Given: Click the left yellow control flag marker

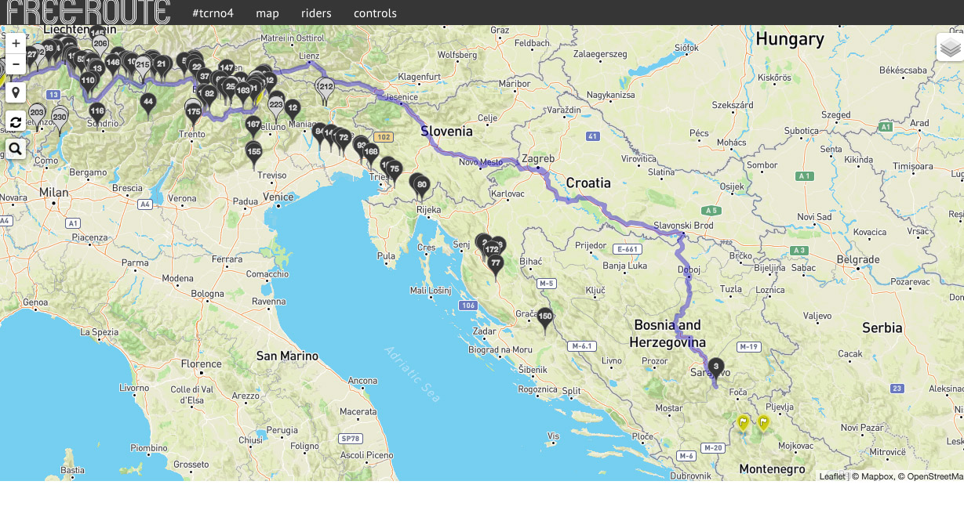Looking at the screenshot, I should coord(742,423).
